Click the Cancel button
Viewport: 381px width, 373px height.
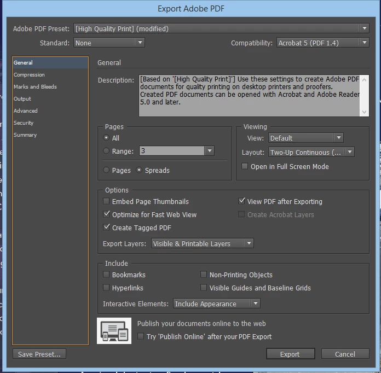(345, 354)
